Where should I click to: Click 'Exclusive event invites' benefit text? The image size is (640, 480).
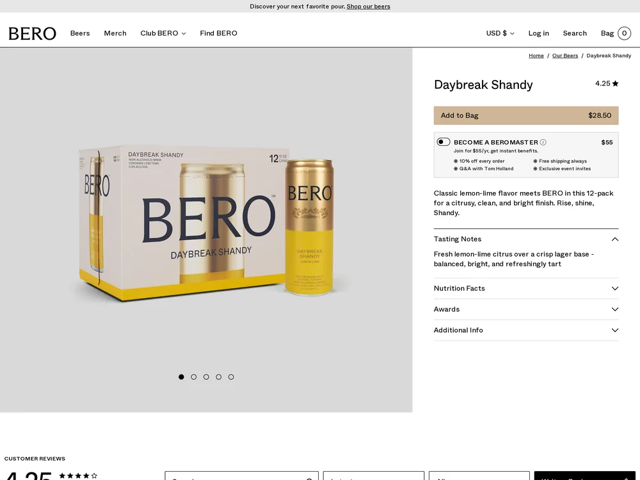[564, 168]
